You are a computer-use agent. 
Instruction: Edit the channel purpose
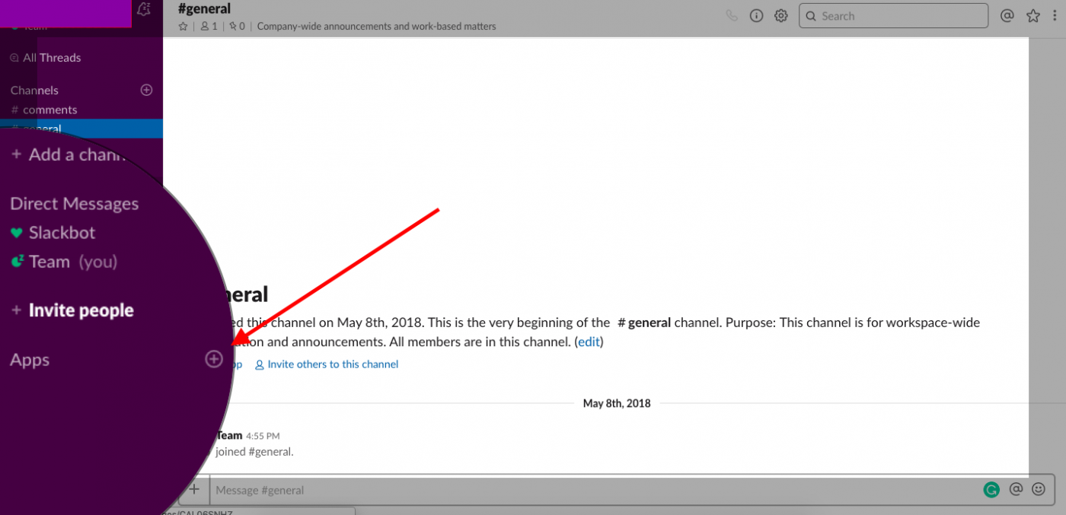[x=589, y=342]
